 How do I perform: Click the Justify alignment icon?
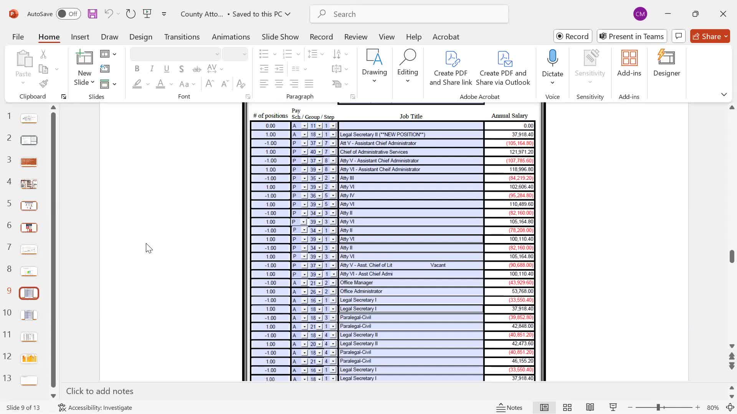[309, 84]
